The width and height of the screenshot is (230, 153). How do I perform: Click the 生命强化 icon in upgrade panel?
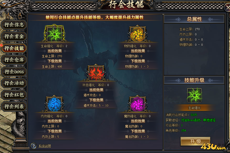tap(194, 95)
